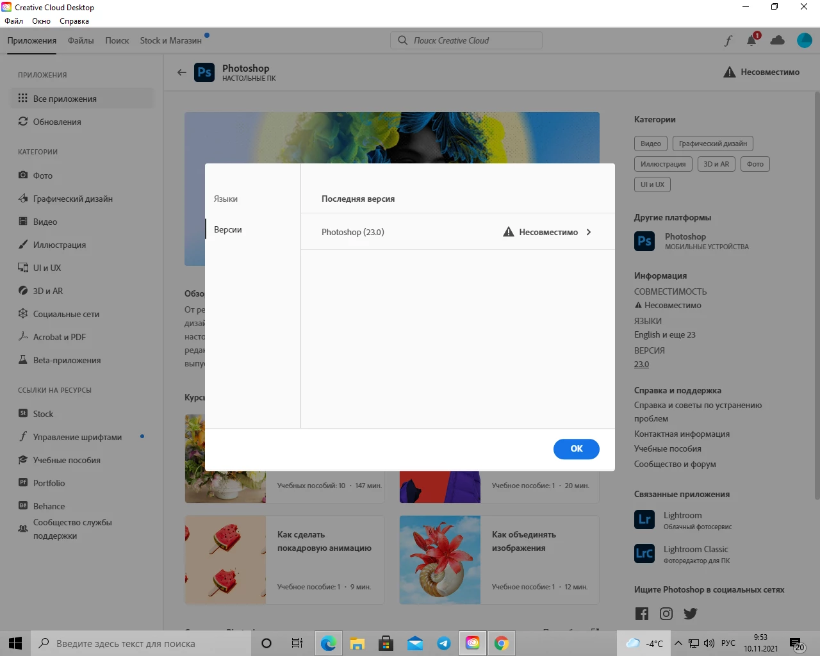Viewport: 820px width, 656px height.
Task: Switch to the Stock и Магазин tab
Action: (171, 40)
